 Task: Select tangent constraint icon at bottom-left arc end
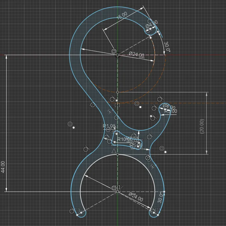pos(72,211)
